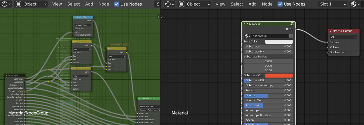Viewport: 364px width, 125px height.
Task: Adjust Roughness slider on NodeGroup node
Action: pyautogui.click(x=268, y=105)
